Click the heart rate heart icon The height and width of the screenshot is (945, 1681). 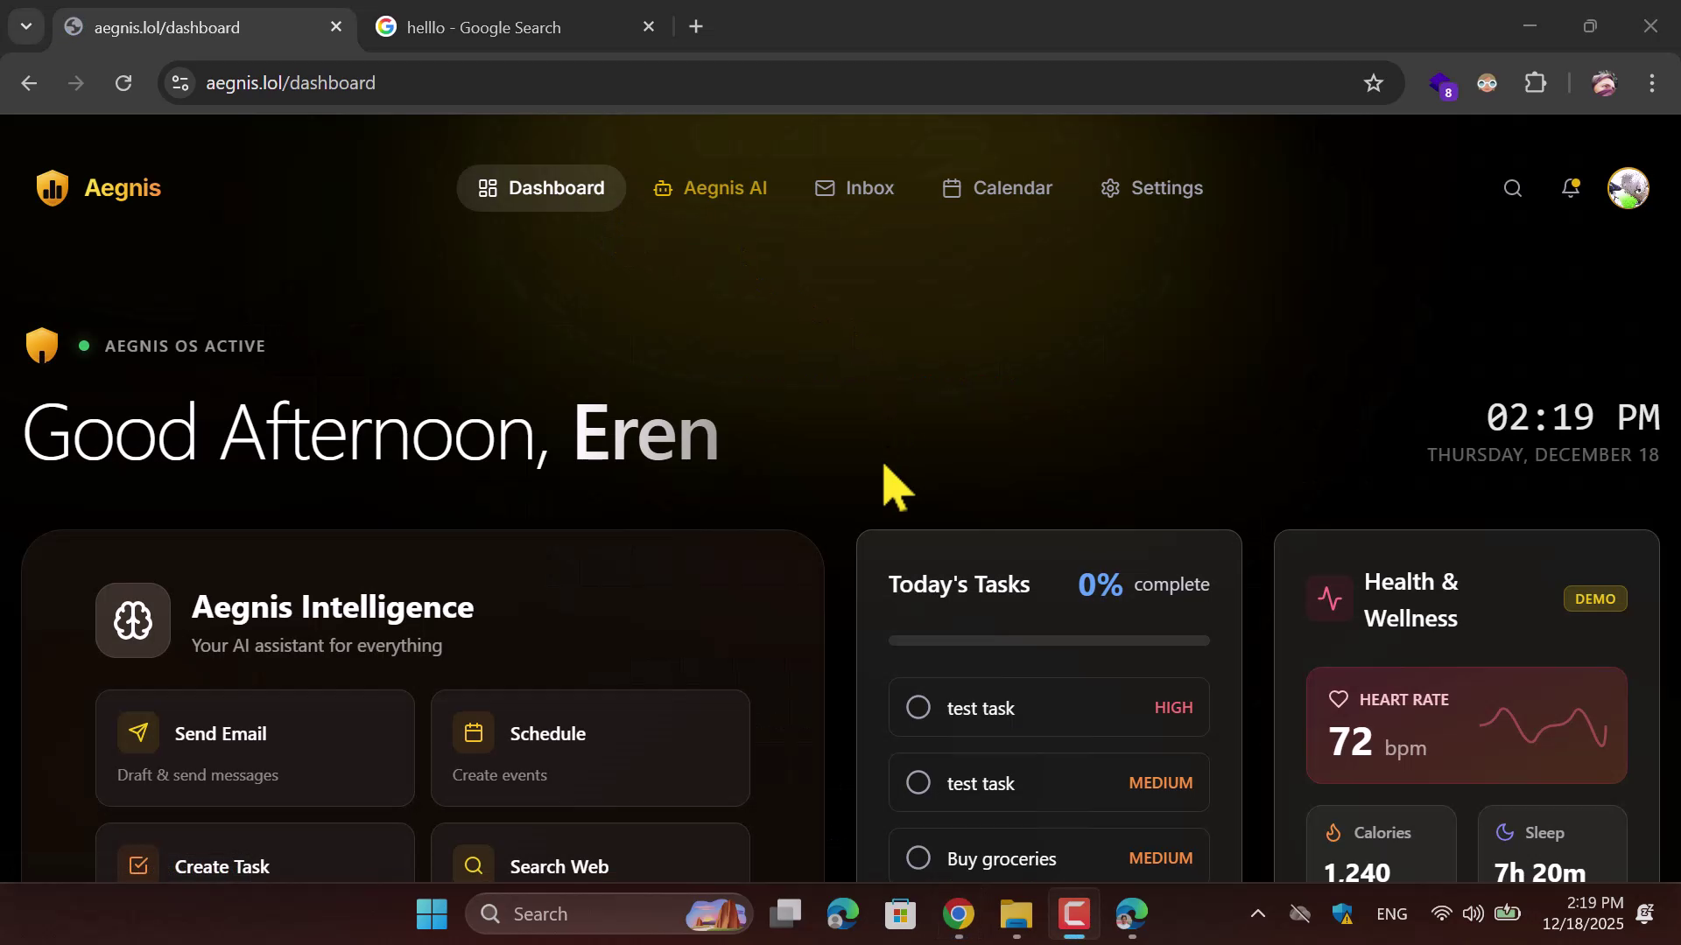(1338, 699)
